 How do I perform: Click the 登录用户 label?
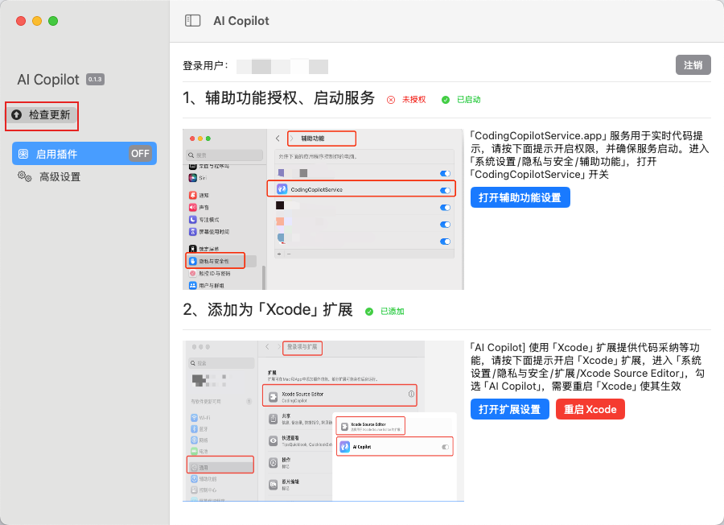(x=206, y=66)
